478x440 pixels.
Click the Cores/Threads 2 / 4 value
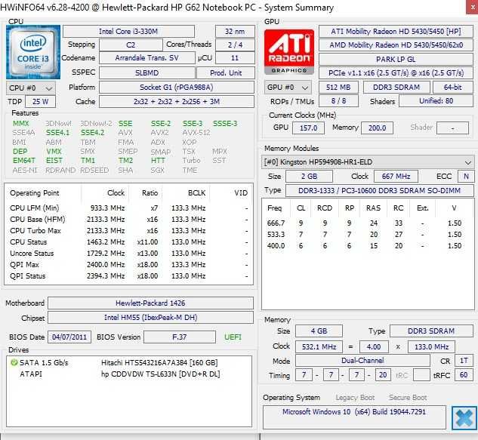click(x=235, y=45)
